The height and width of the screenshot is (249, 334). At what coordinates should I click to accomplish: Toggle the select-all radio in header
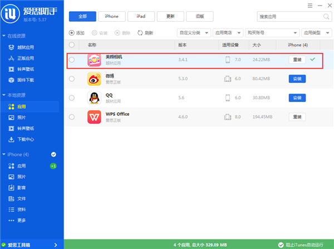click(x=72, y=45)
